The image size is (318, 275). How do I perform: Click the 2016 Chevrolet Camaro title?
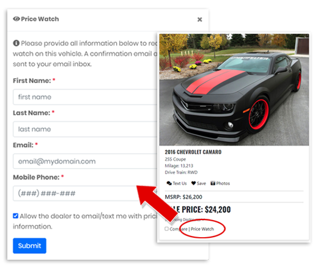(193, 152)
